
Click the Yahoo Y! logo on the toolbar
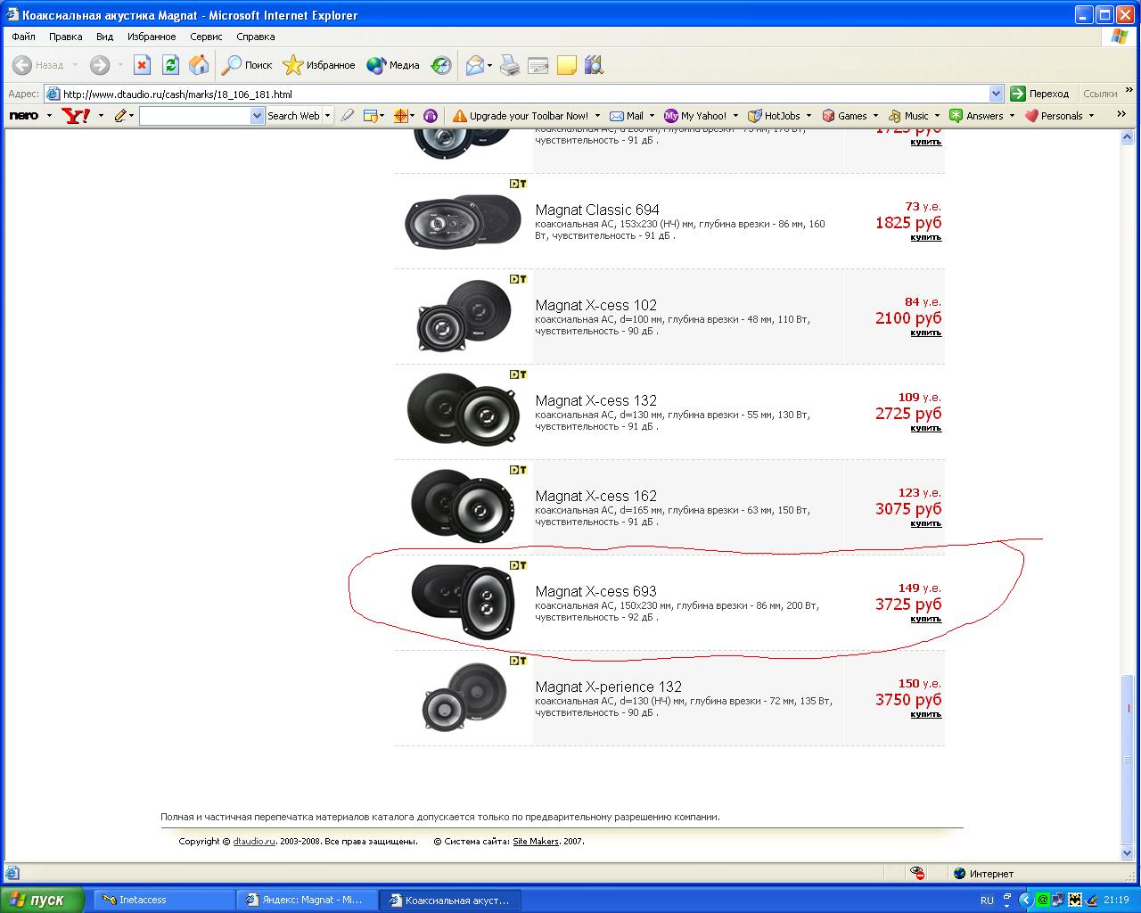click(76, 116)
